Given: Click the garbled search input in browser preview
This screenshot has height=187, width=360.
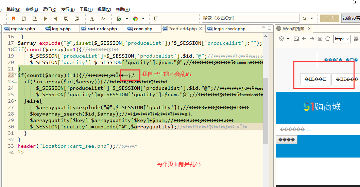Looking at the screenshot, I should point(318,129).
